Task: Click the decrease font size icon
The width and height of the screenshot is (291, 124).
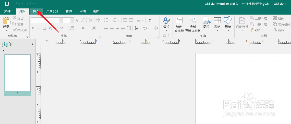Action: click(83, 20)
